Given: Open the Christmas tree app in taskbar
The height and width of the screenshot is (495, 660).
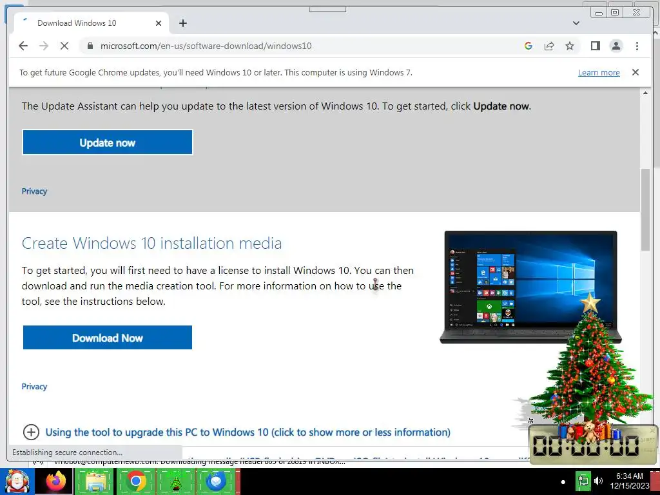Looking at the screenshot, I should (175, 481).
